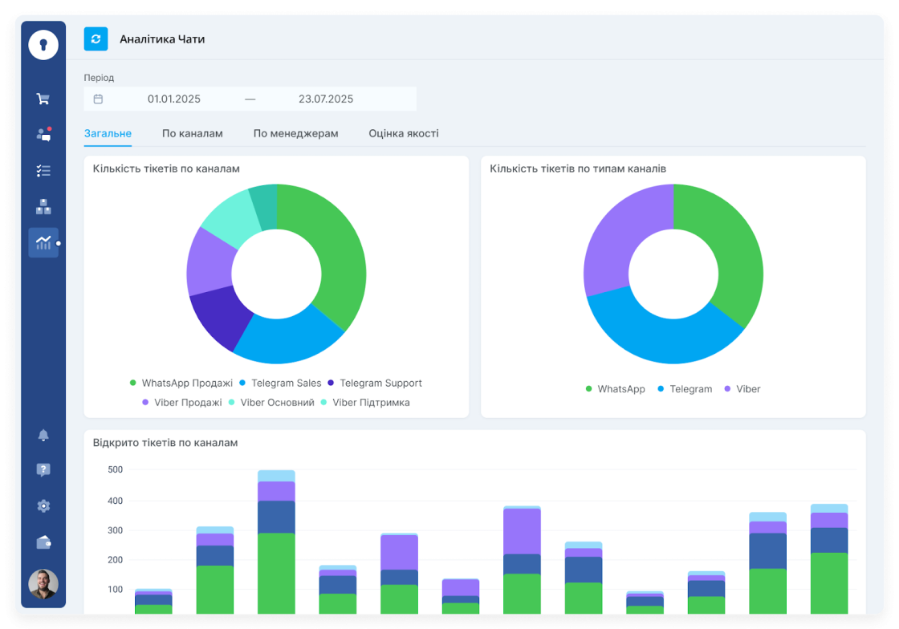Screen dimensions: 899x629
Task: Open the start date 01.01.2025 picker
Action: pyautogui.click(x=173, y=99)
